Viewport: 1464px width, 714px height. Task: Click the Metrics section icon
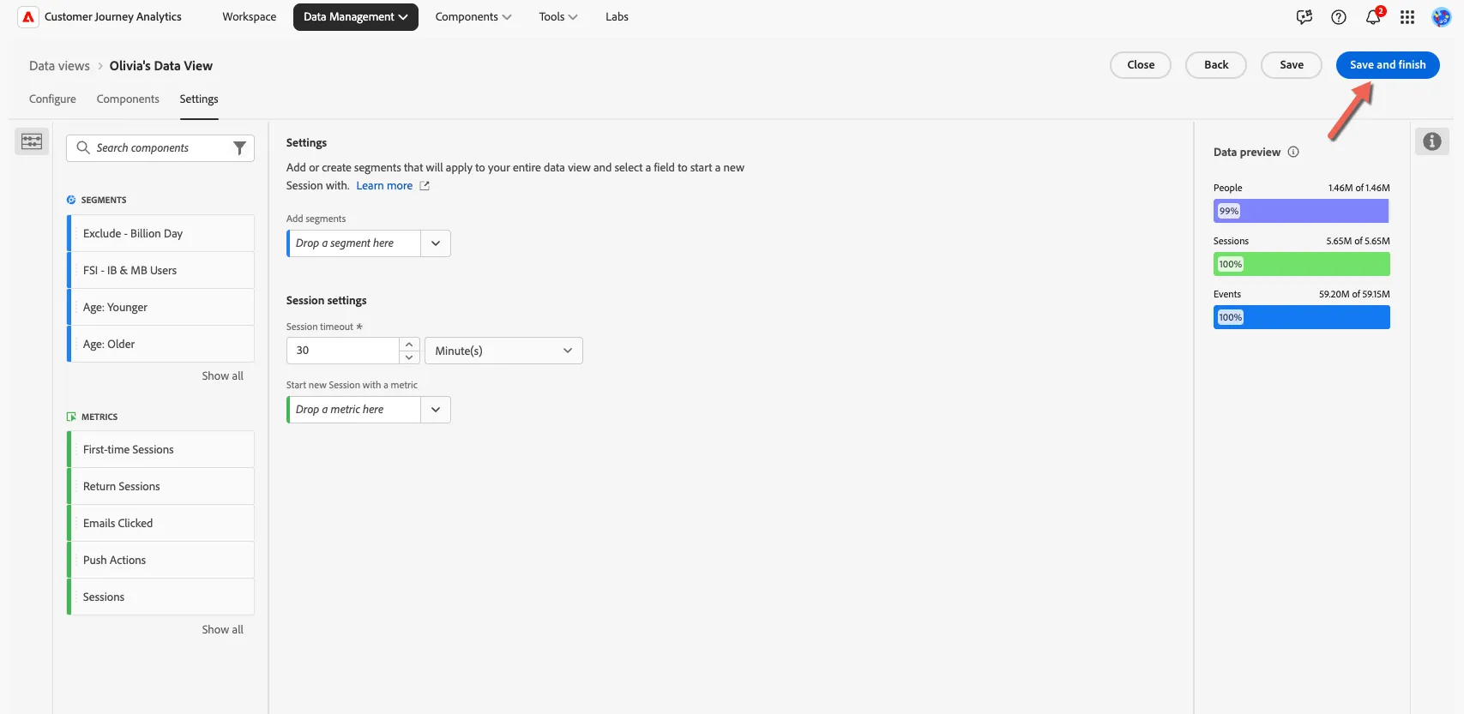tap(71, 417)
